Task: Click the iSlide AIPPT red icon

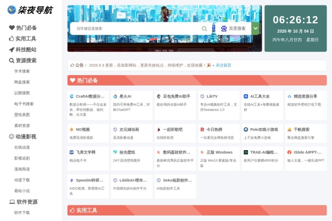Action: point(289,152)
